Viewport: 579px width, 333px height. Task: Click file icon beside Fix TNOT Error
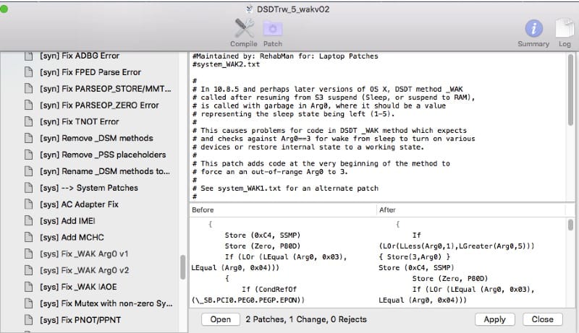[x=29, y=122]
